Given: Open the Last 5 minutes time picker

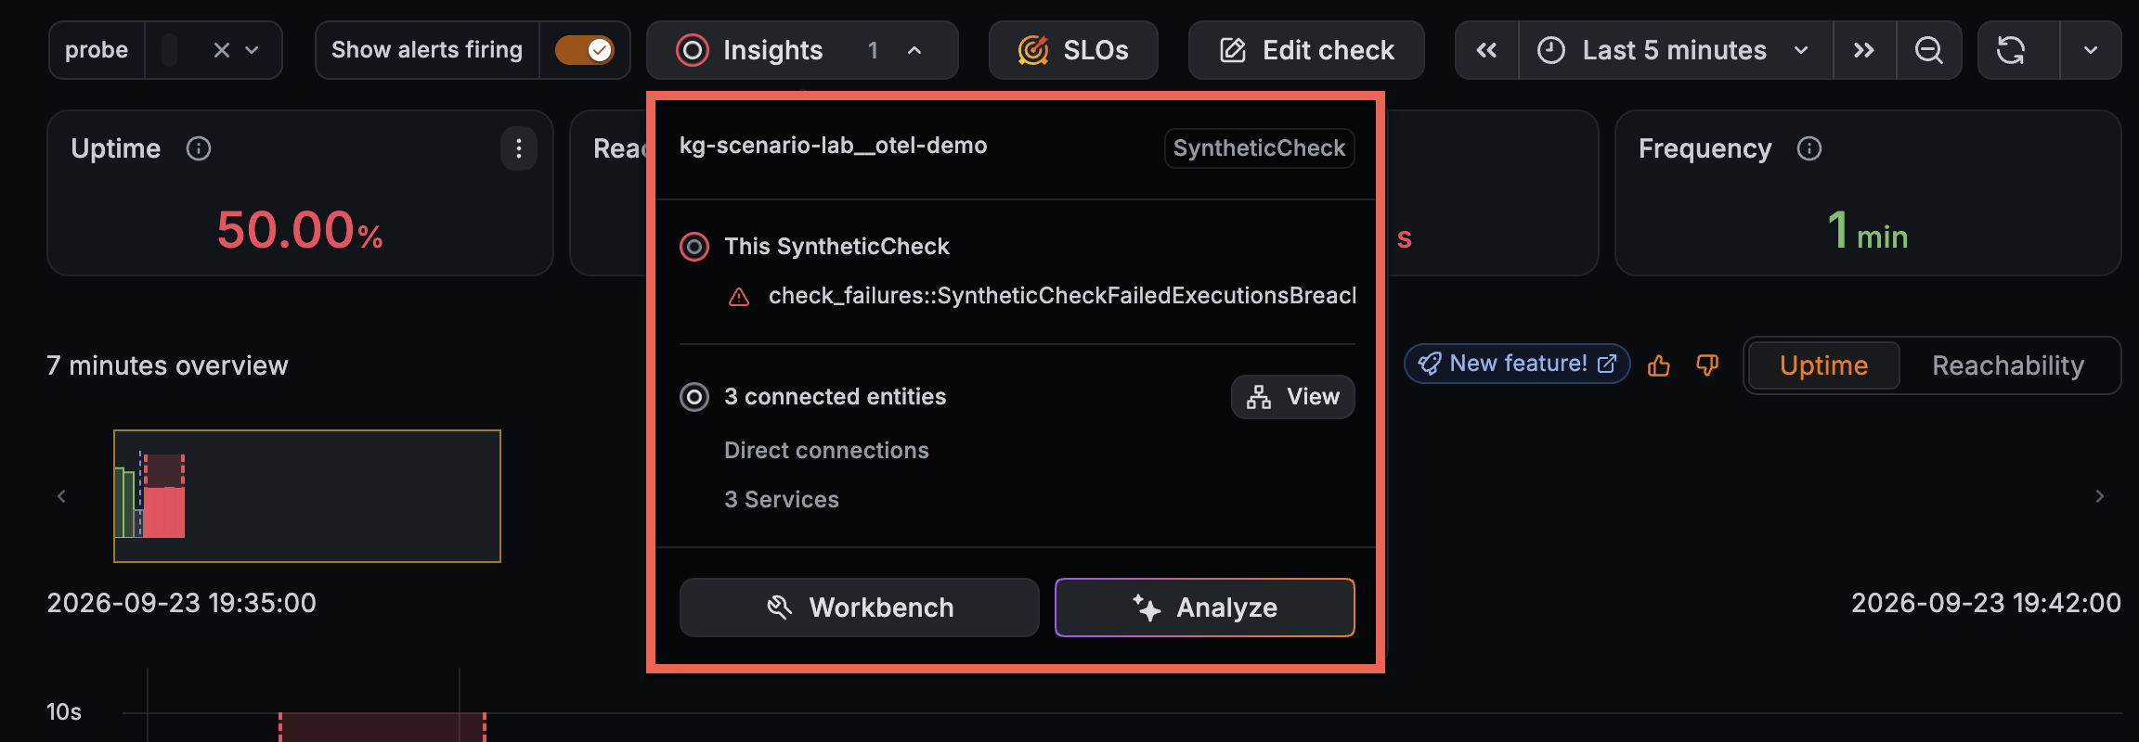Looking at the screenshot, I should click(x=1676, y=50).
